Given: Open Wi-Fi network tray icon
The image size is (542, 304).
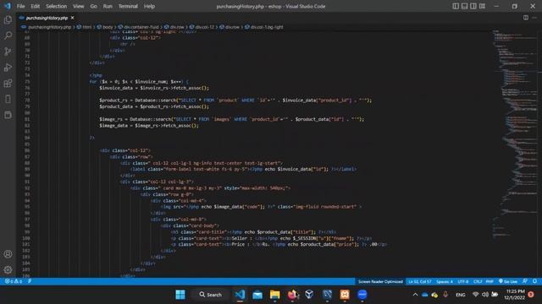Looking at the screenshot, I should 476,295.
